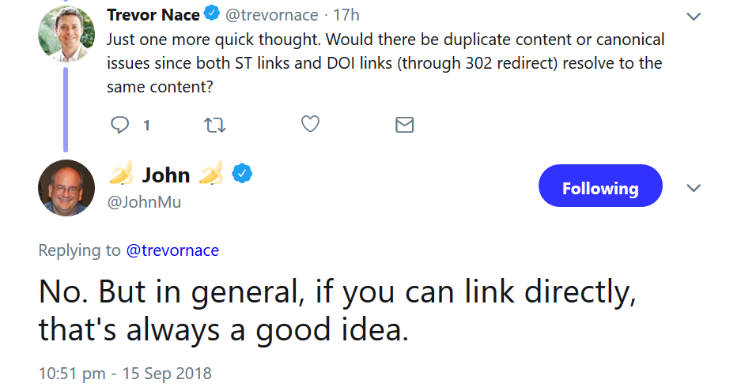Open John's profile avatar
This screenshot has width=741, height=387.
[66, 188]
